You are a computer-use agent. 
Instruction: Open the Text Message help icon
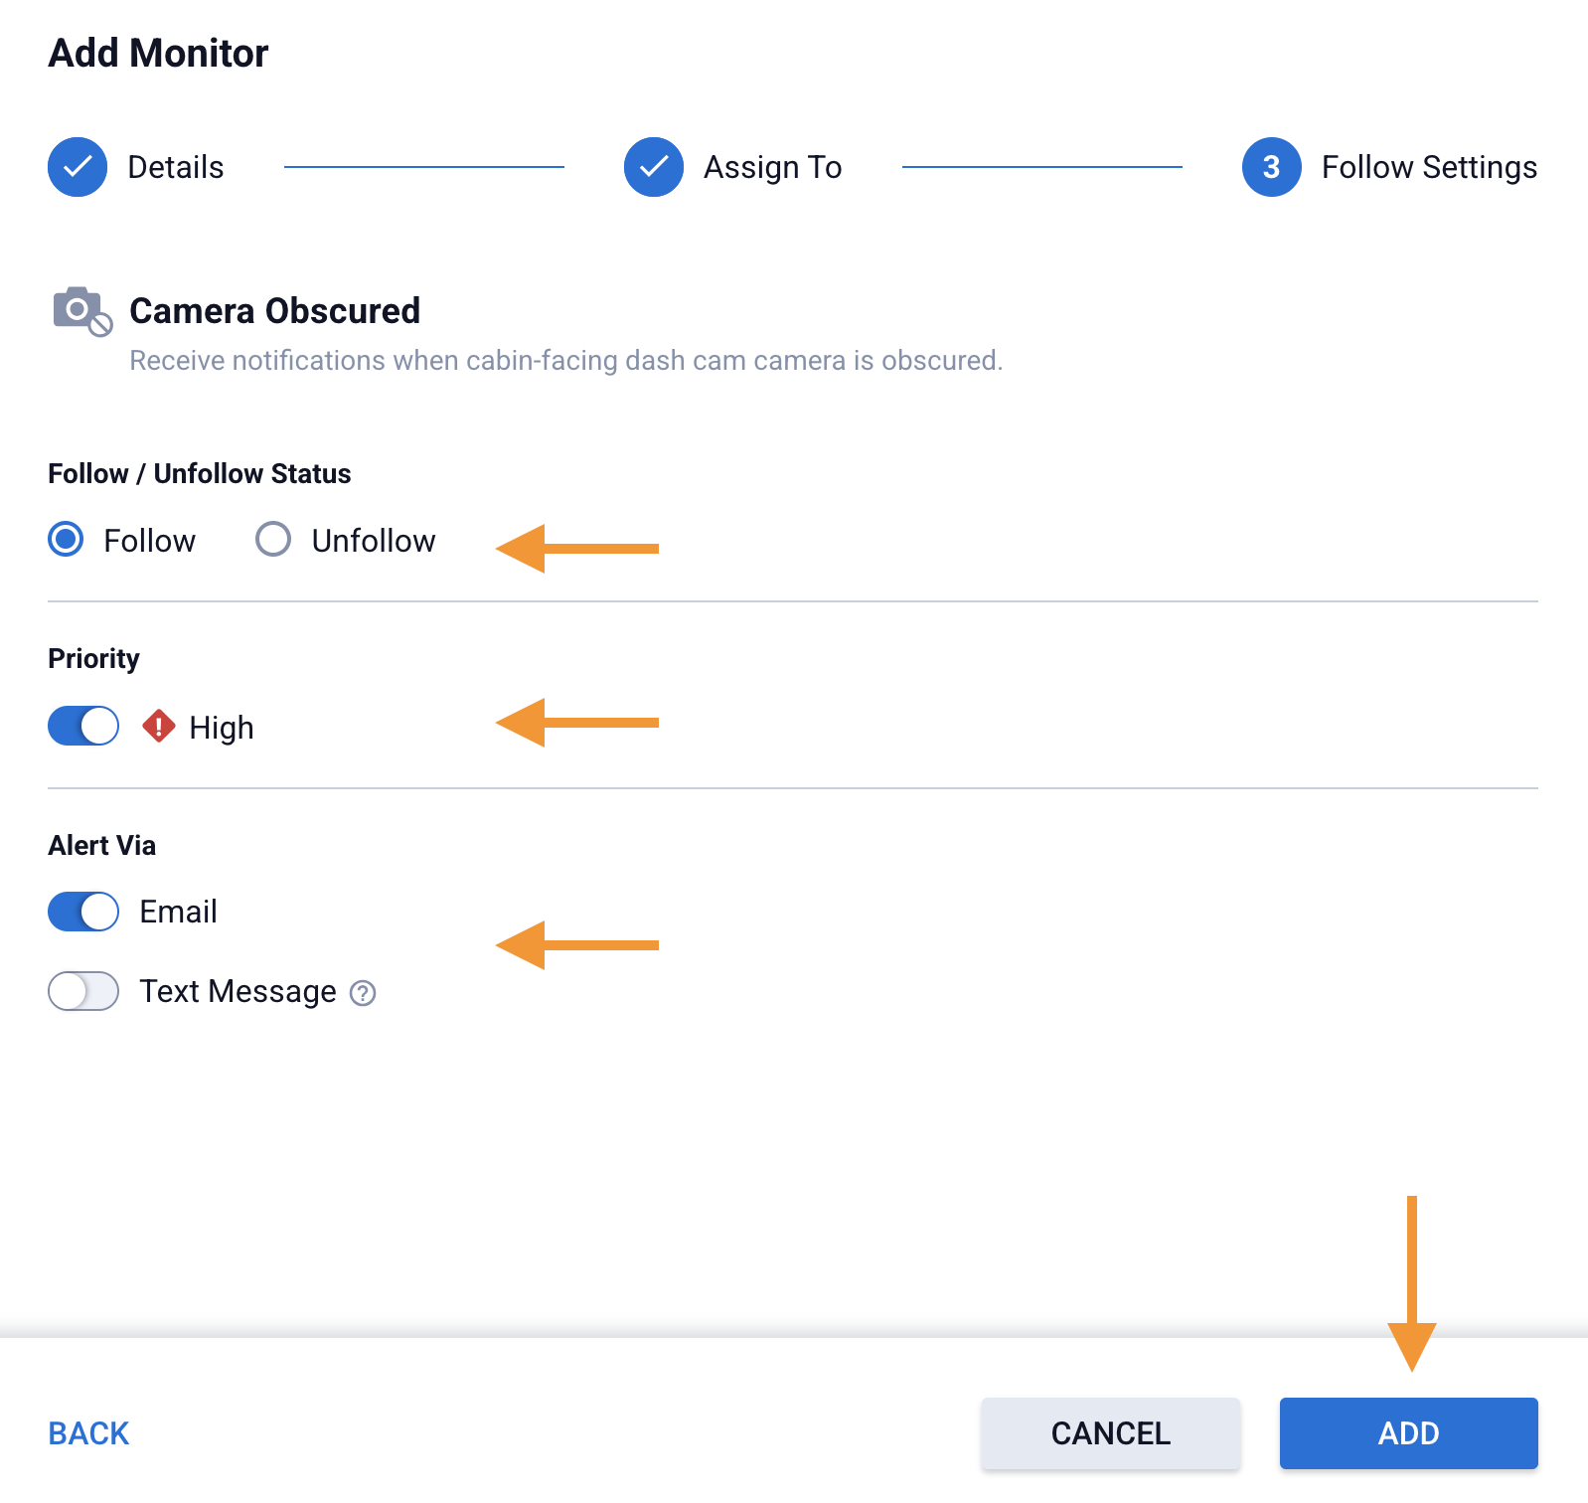pyautogui.click(x=364, y=993)
